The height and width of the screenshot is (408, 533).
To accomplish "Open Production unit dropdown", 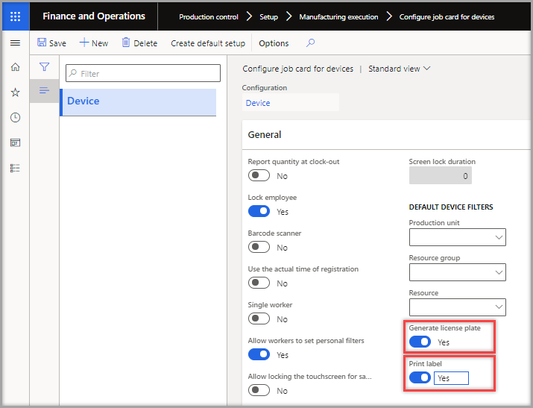I will (458, 237).
